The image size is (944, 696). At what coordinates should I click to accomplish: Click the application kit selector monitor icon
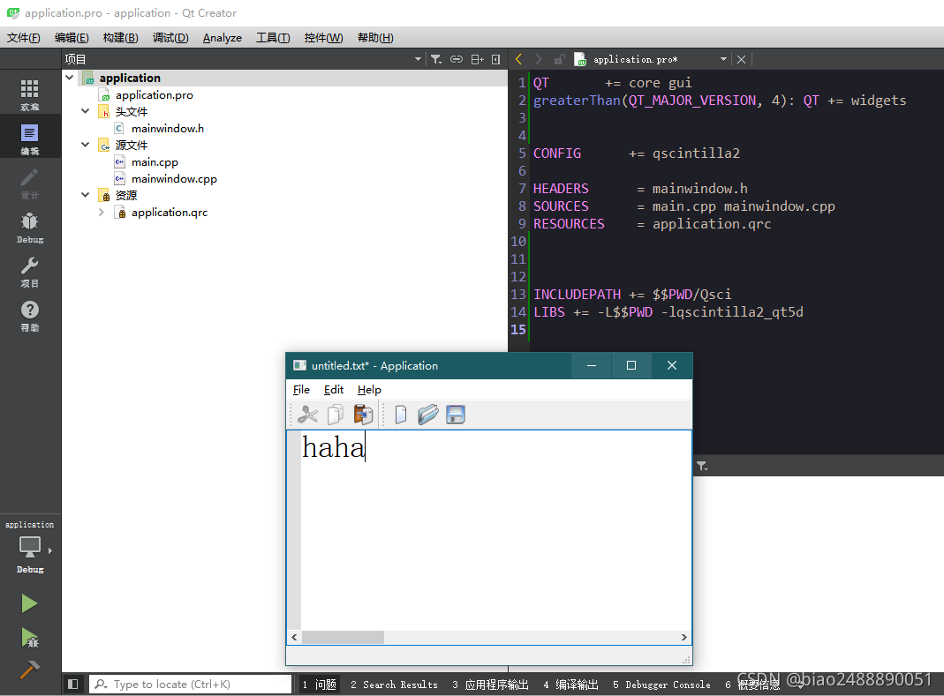pyautogui.click(x=29, y=548)
